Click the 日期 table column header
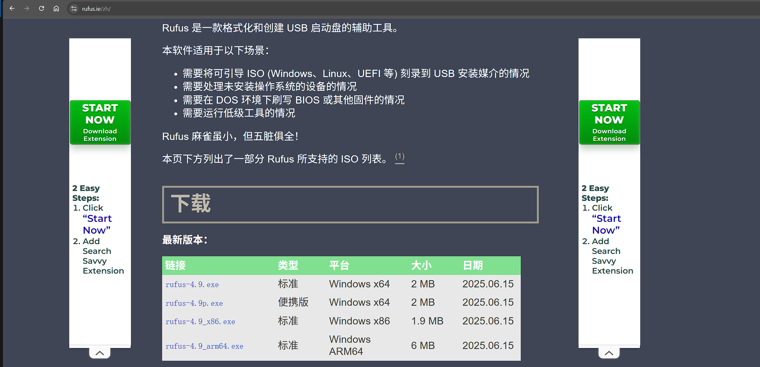This screenshot has height=367, width=760. (x=473, y=265)
